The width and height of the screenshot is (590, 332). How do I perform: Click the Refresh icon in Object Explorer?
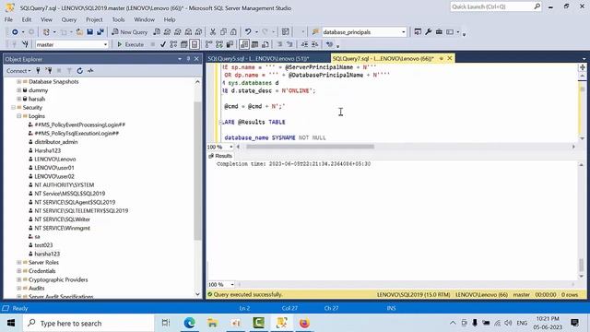[x=80, y=71]
